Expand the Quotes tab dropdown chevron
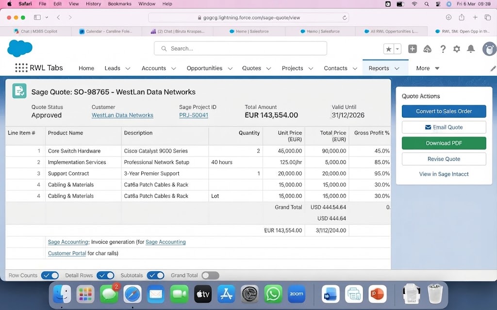 point(268,68)
